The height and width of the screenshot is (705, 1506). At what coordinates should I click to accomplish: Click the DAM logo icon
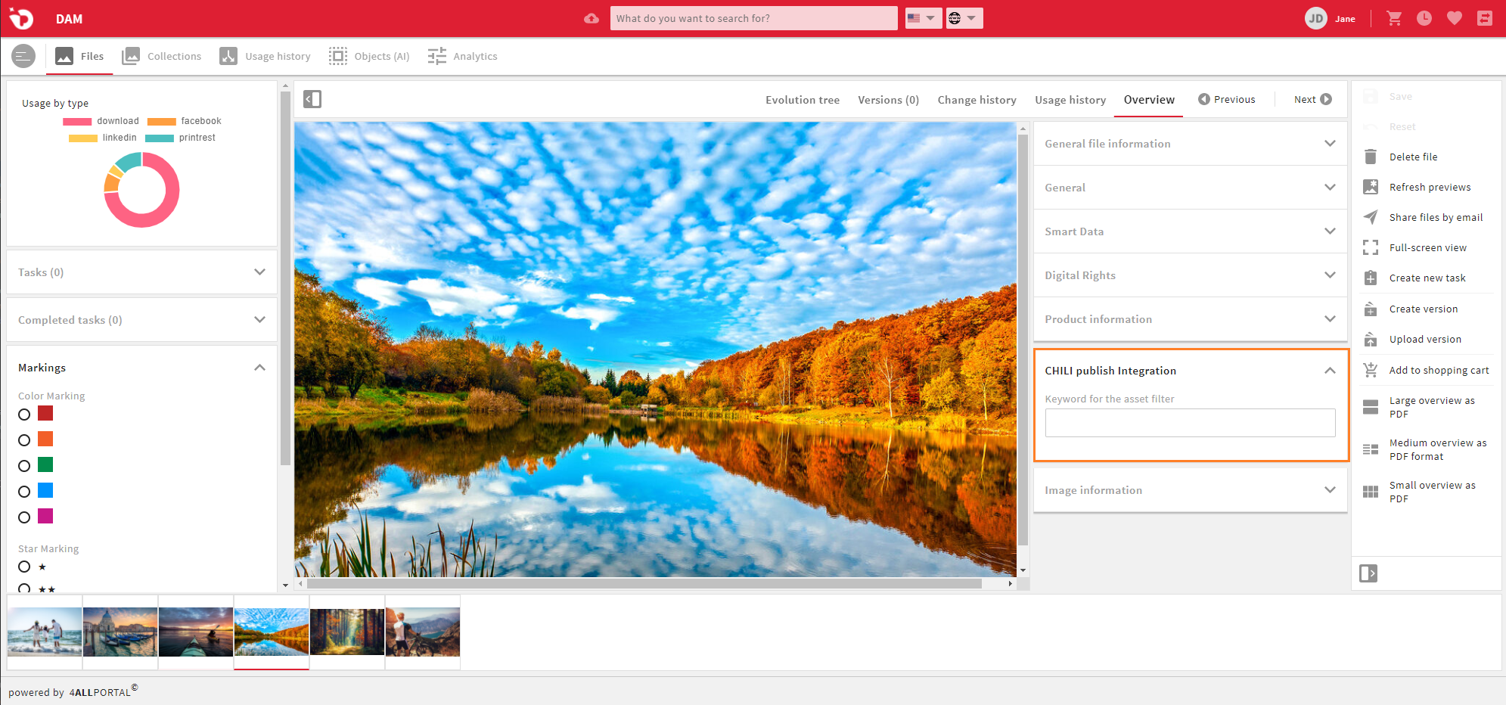21,18
